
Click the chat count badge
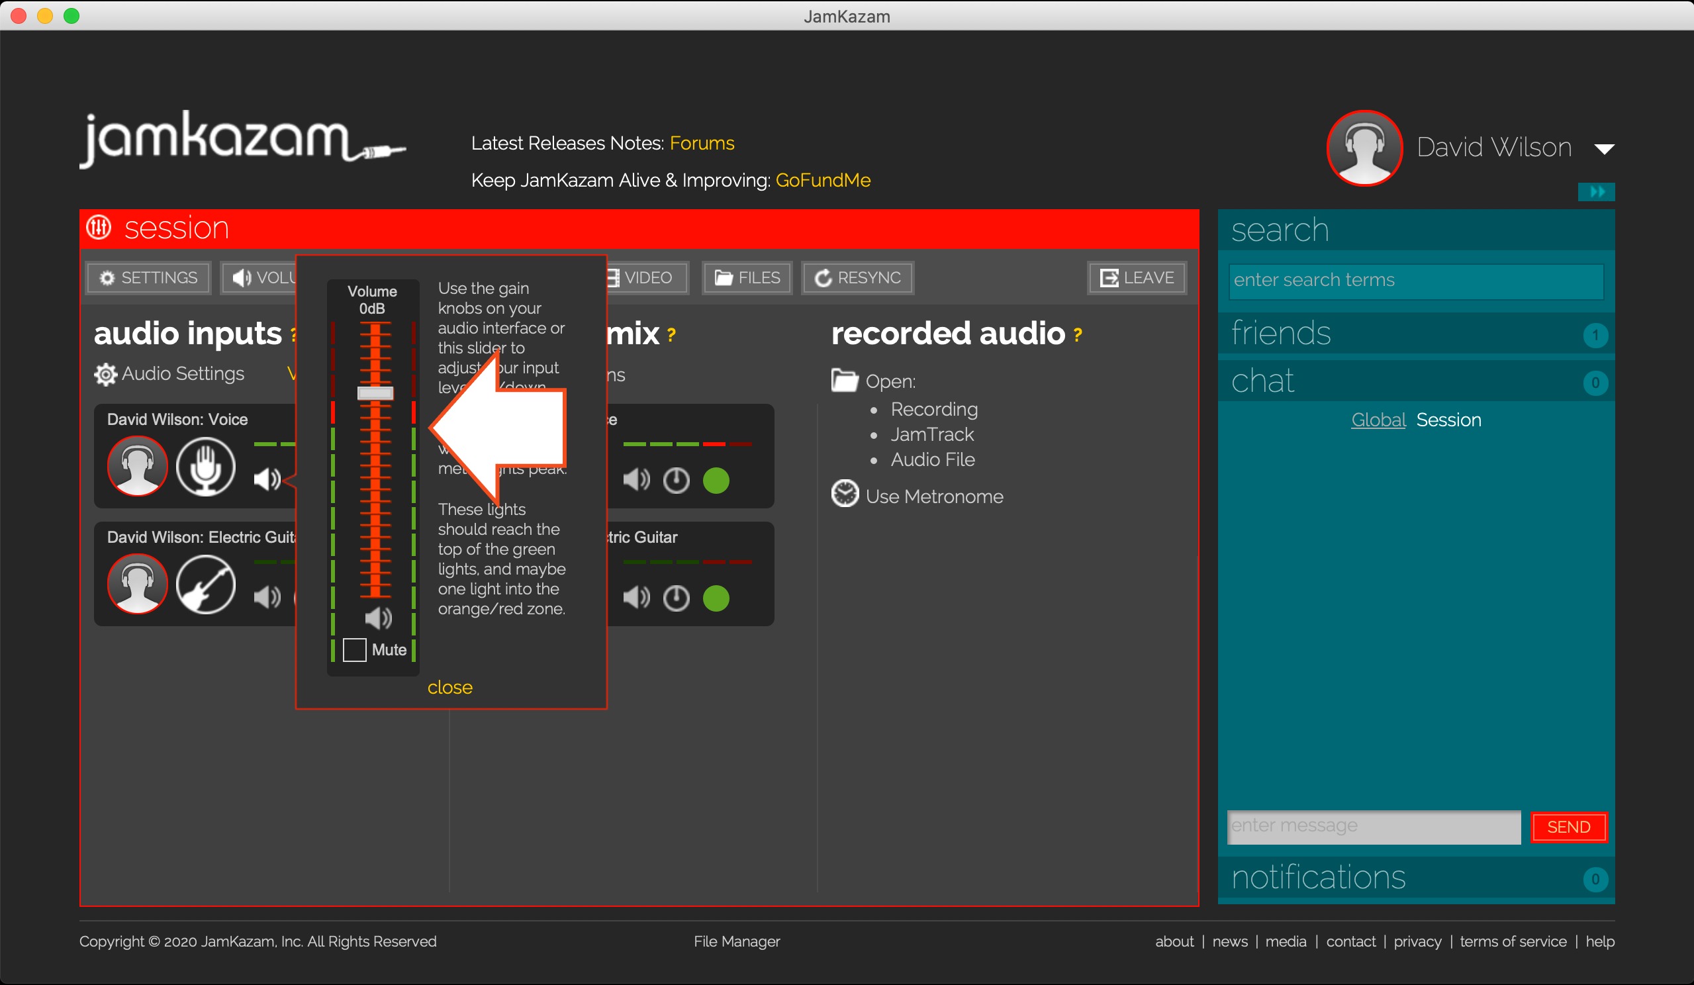pyautogui.click(x=1595, y=383)
